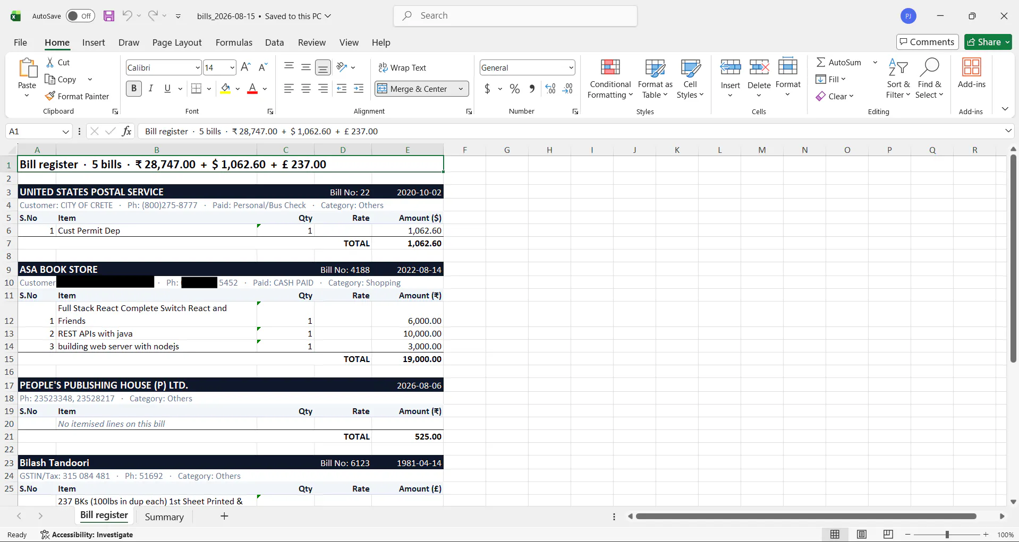Click Clear button in Editing

pos(835,96)
